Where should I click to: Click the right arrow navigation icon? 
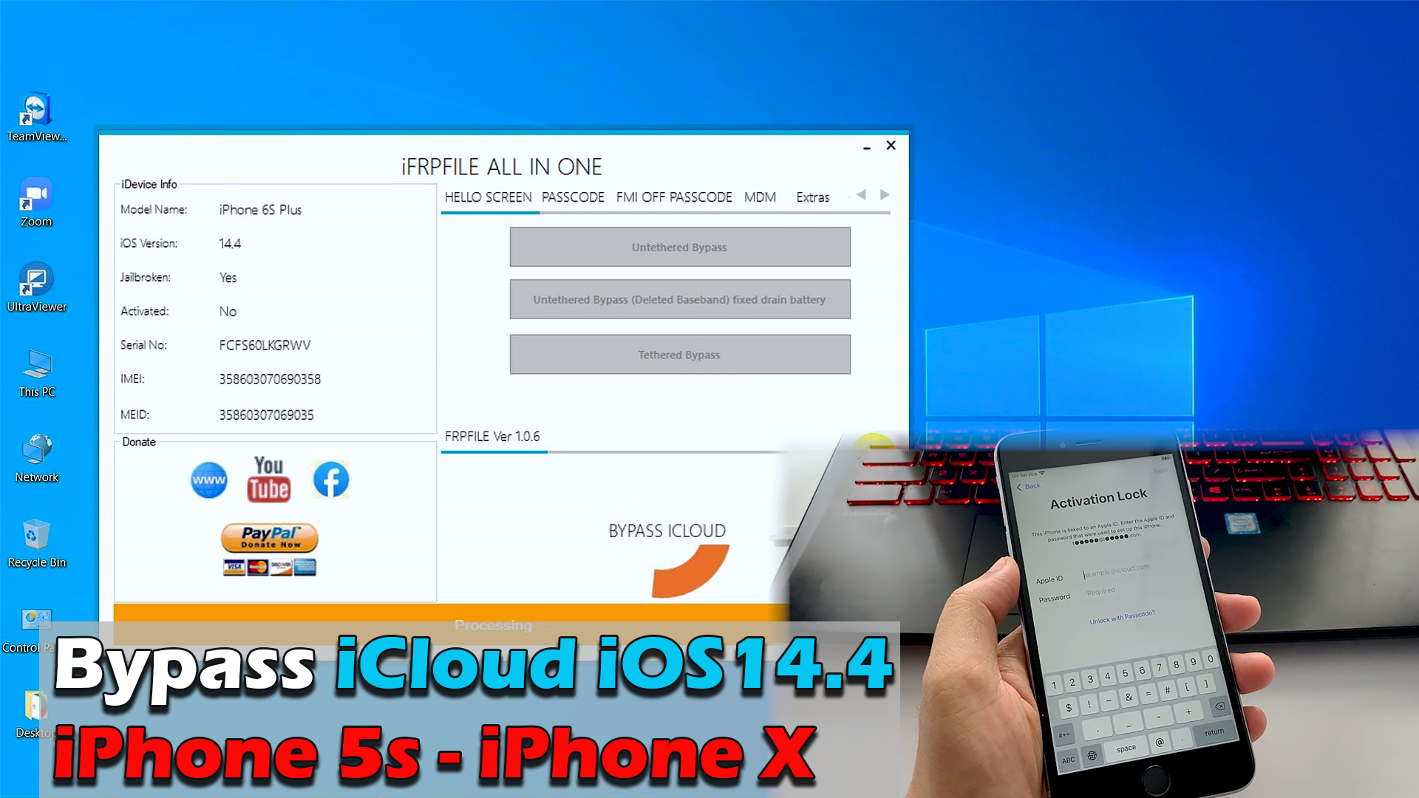(884, 195)
